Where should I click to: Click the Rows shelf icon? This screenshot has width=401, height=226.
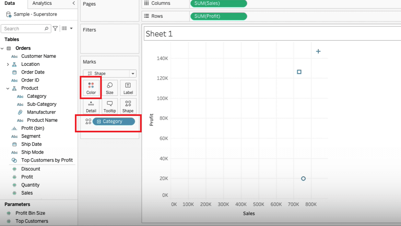pos(146,16)
